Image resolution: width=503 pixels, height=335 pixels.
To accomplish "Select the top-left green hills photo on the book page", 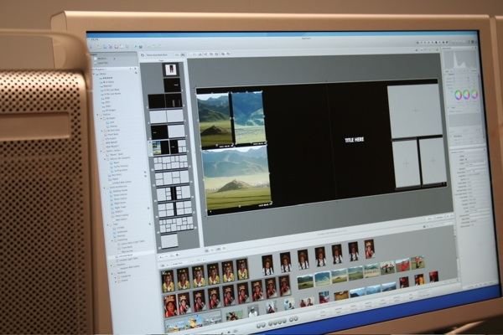I will point(214,120).
